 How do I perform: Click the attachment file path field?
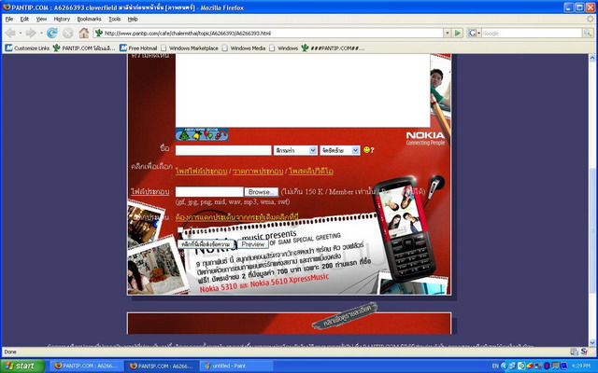click(209, 192)
